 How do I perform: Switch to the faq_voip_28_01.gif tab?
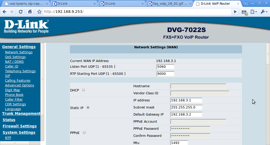click(170, 4)
